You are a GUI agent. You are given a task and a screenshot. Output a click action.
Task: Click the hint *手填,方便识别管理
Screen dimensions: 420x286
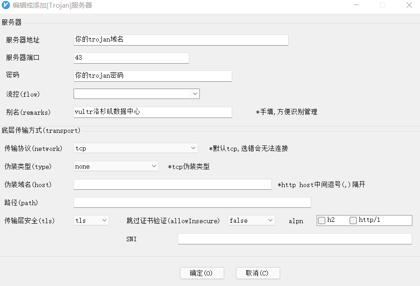point(286,112)
